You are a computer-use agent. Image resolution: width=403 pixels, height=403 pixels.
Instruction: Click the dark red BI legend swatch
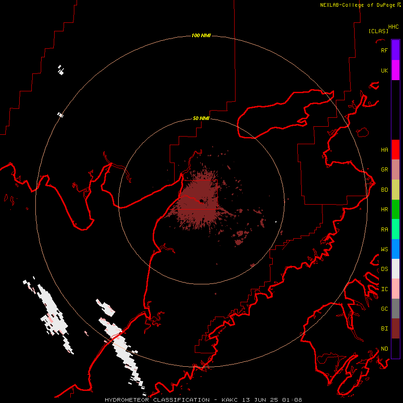click(x=395, y=329)
